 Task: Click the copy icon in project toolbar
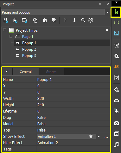point(35,20)
